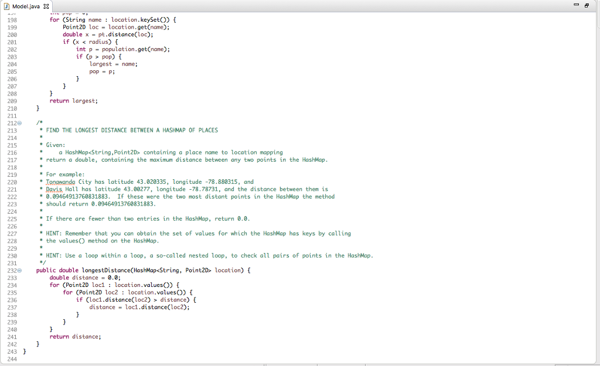
Task: Click 'distance = loc1.distance(loc2);' line
Action: click(x=139, y=307)
